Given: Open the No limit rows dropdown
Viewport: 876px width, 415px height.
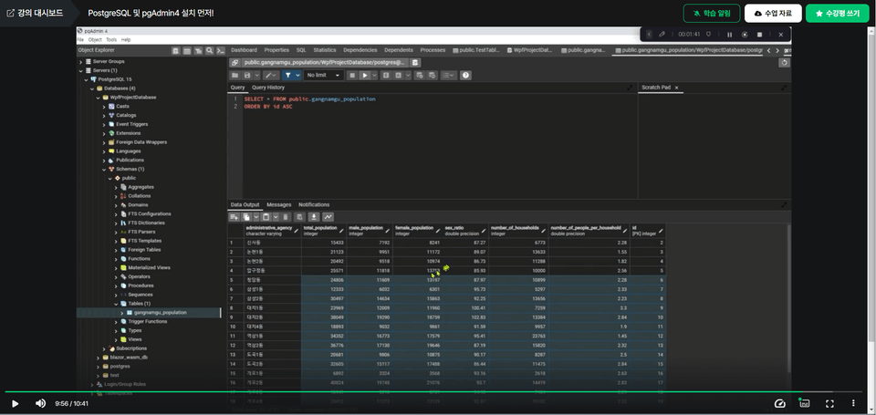Looking at the screenshot, I should pos(325,75).
